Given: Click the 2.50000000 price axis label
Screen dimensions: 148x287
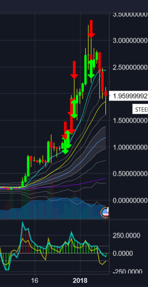Looking at the screenshot, I should pyautogui.click(x=130, y=67).
